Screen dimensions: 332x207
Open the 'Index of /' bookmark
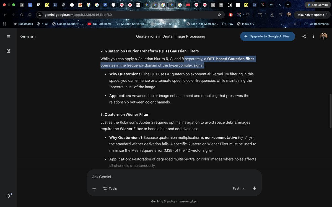[x=246, y=24]
